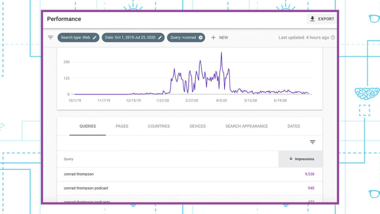Switch to the Countries tab
Viewport: 380px width, 214px height.
pos(159,126)
